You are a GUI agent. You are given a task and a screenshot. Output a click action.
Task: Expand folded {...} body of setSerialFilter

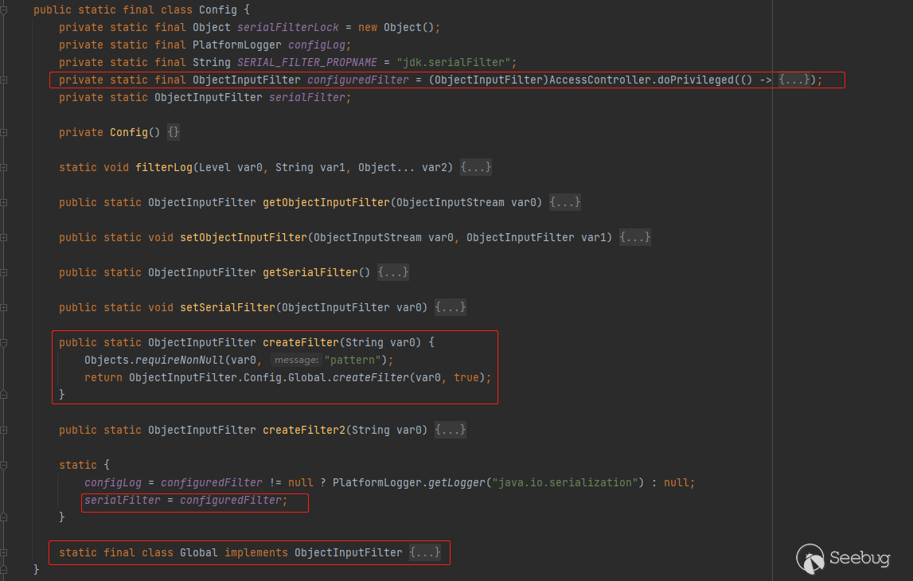(x=450, y=307)
